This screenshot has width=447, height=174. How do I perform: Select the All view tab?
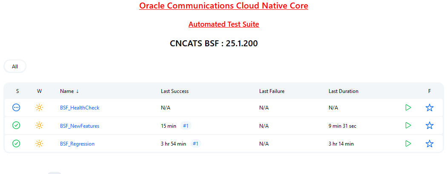coord(15,67)
